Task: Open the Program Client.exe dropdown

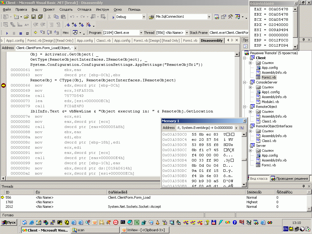Action: click(x=141, y=33)
